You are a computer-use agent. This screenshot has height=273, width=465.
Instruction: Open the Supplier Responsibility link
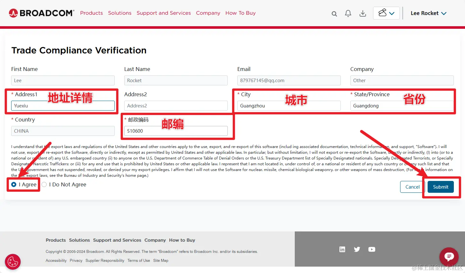(x=105, y=261)
